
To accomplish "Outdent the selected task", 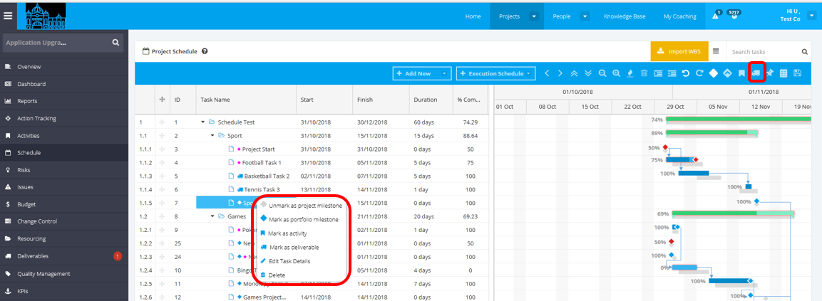I will (x=672, y=73).
